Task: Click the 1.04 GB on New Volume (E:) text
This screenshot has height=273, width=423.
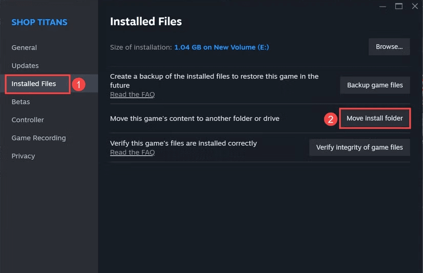Action: pos(221,47)
